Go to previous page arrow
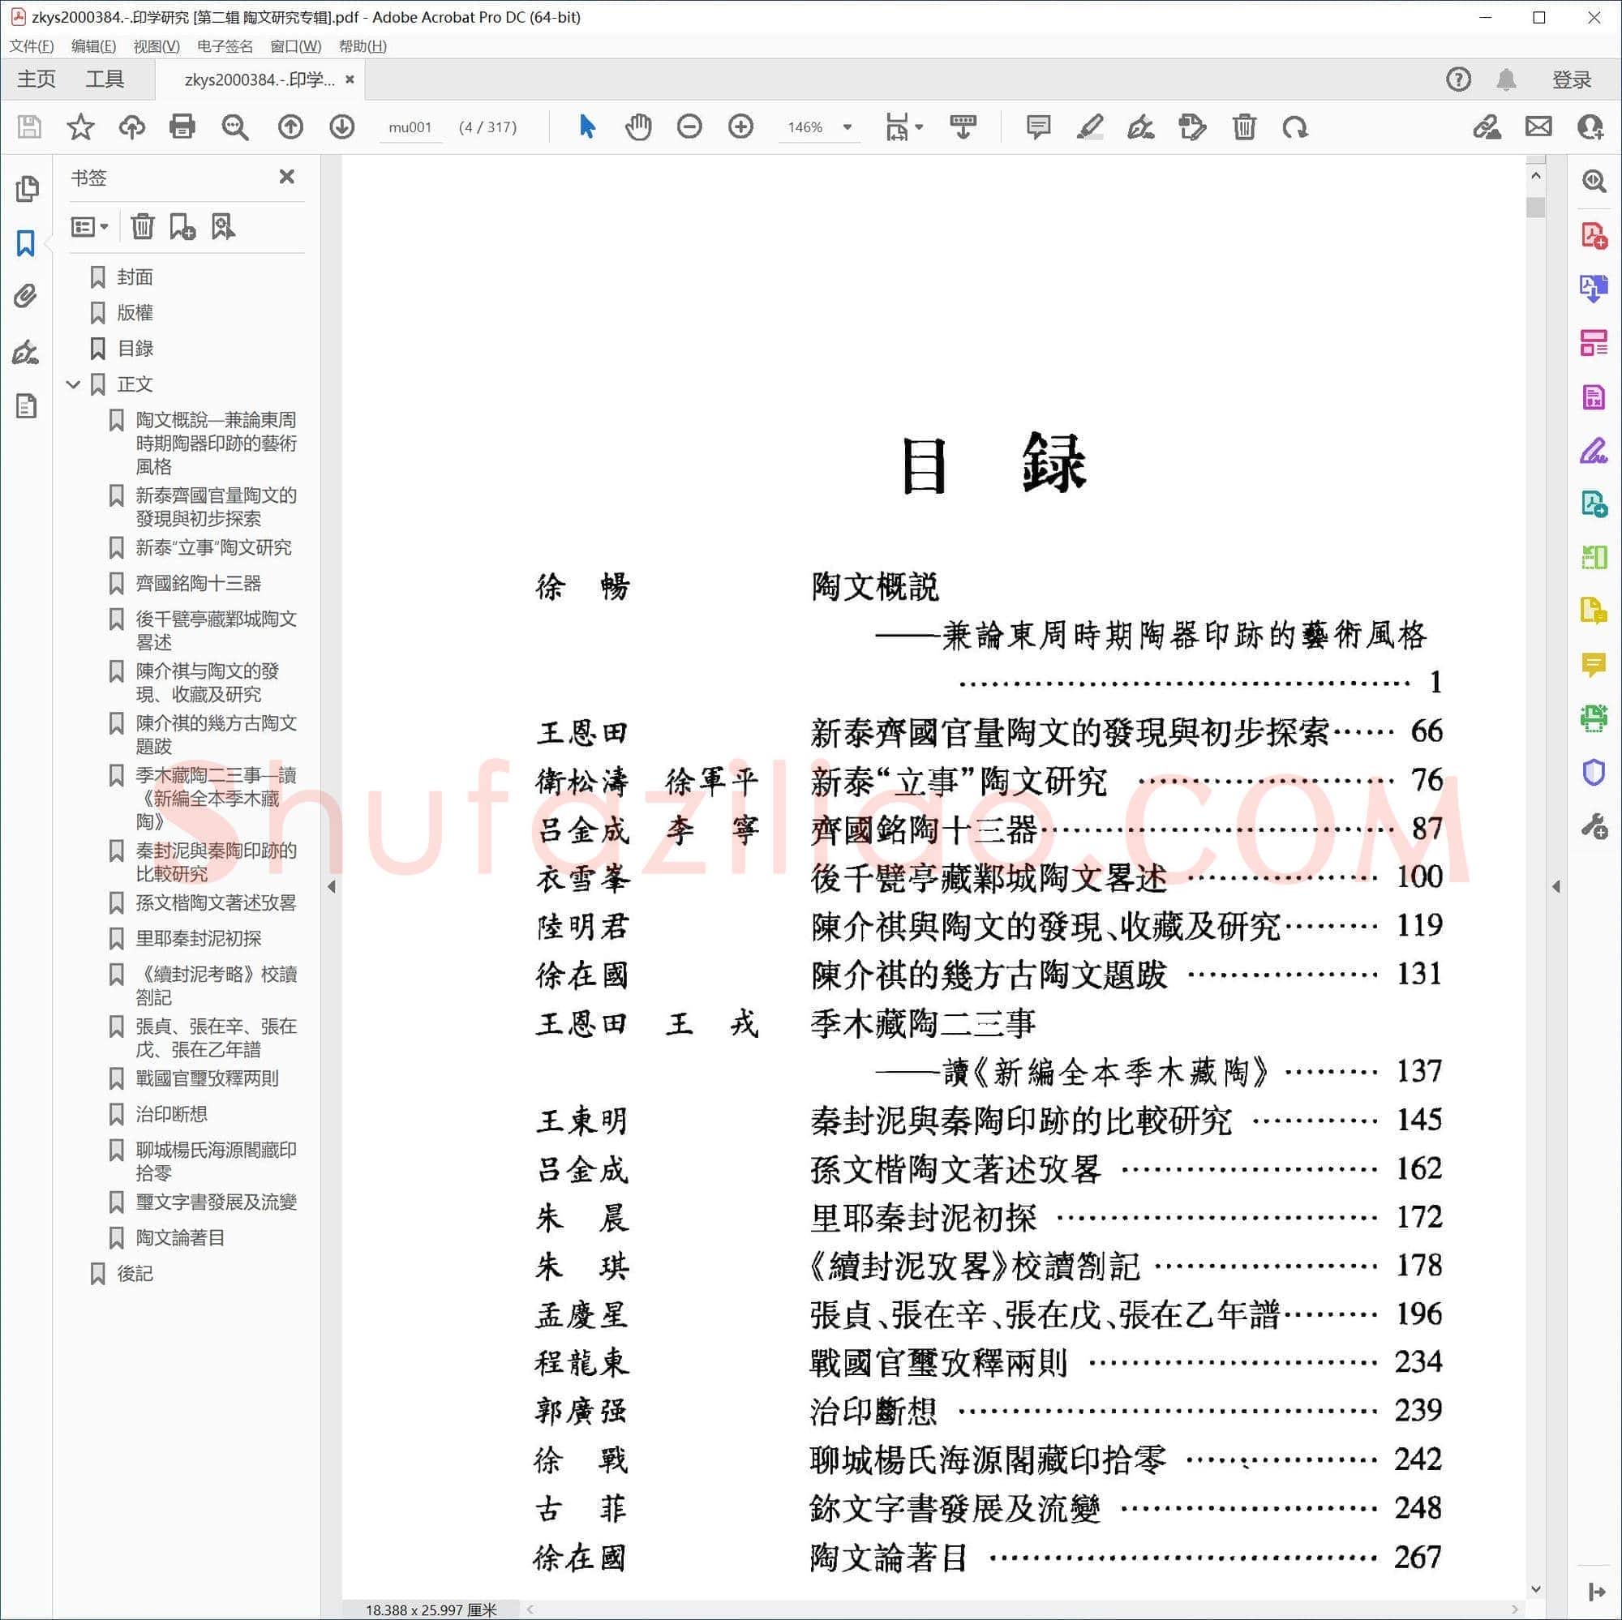This screenshot has width=1622, height=1620. [290, 126]
